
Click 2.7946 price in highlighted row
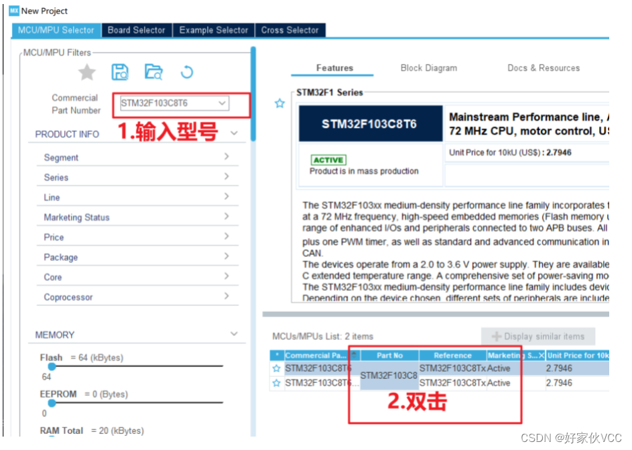(559, 368)
